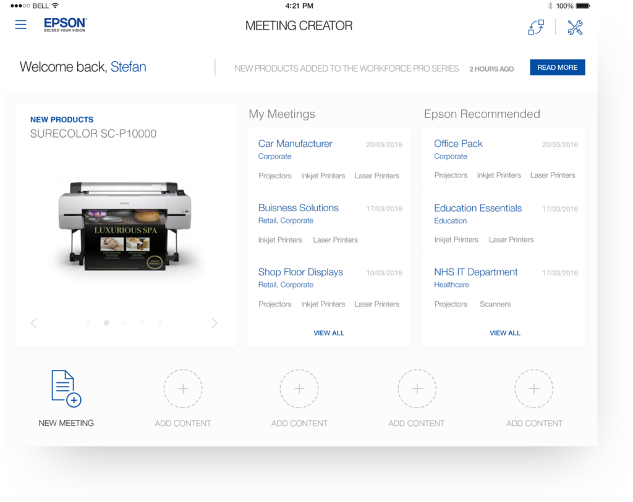Screen dimensions: 633x502
Task: Open the Buisness Solutions meeting
Action: pyautogui.click(x=299, y=207)
